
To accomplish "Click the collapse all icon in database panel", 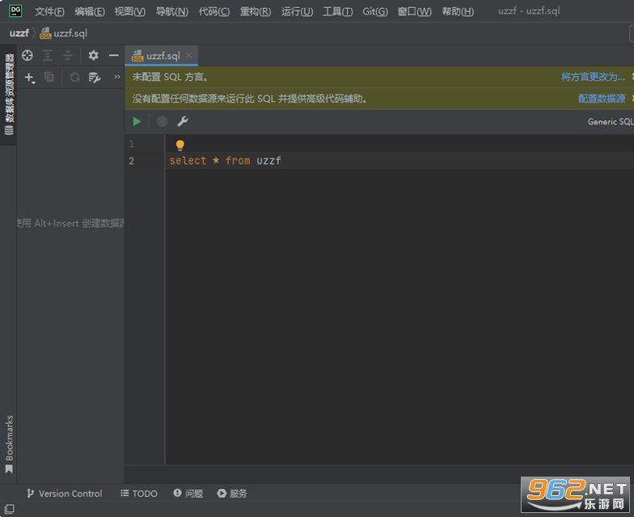I will click(x=68, y=55).
